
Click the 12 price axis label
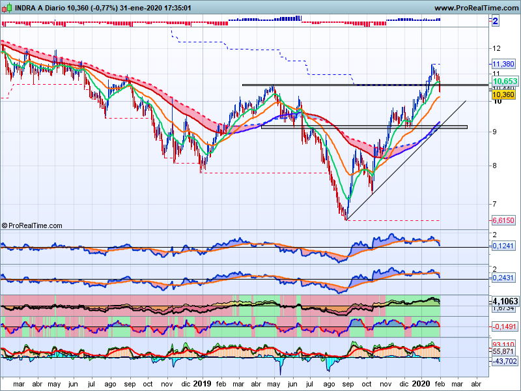pyautogui.click(x=496, y=48)
